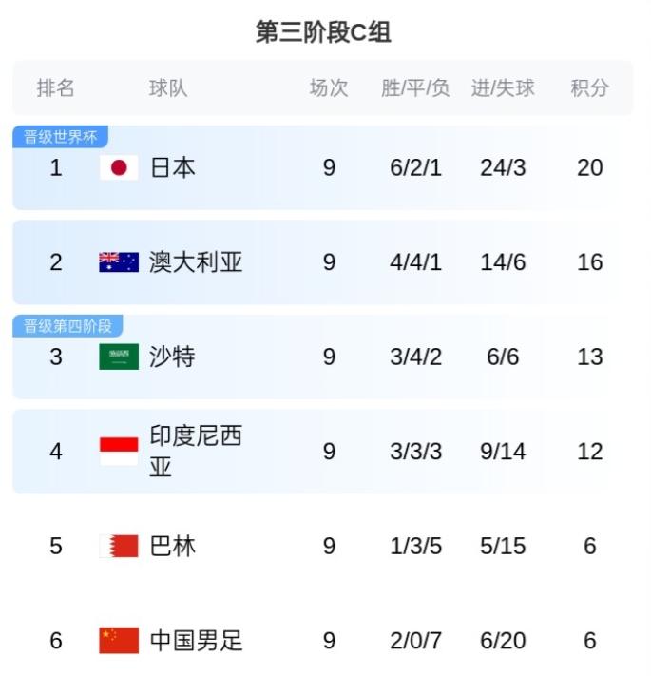Open the 中国男足 team link
The image size is (651, 676).
[196, 641]
